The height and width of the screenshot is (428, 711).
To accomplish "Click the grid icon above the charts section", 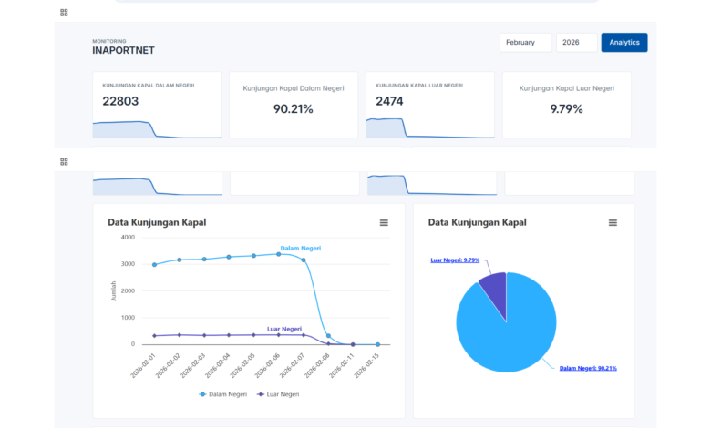I will point(64,161).
